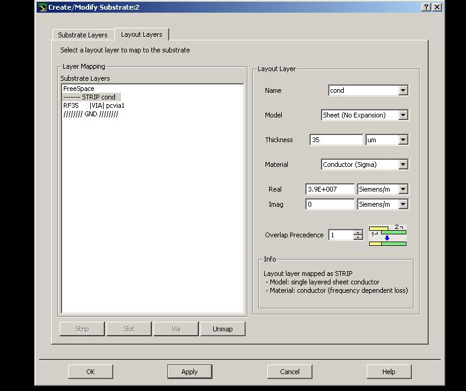Open the Material type dropdown
This screenshot has height=391, width=466.
coord(403,164)
